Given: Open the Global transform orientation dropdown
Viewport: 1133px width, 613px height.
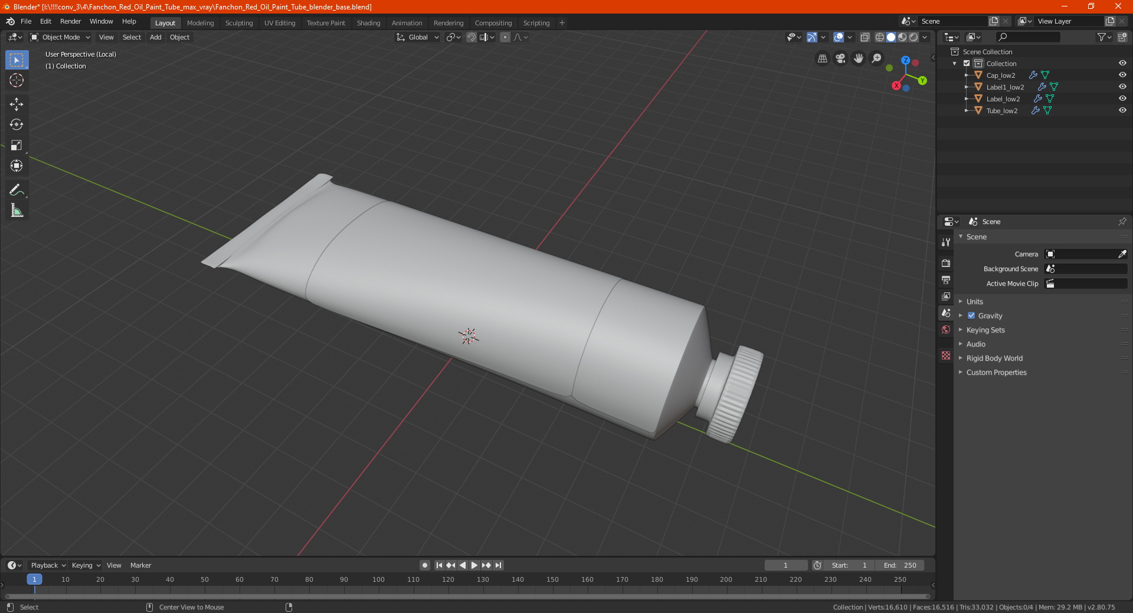Looking at the screenshot, I should pyautogui.click(x=418, y=37).
